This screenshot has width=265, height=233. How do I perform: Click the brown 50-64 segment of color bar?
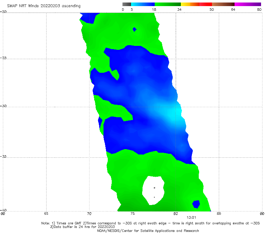point(223,4)
